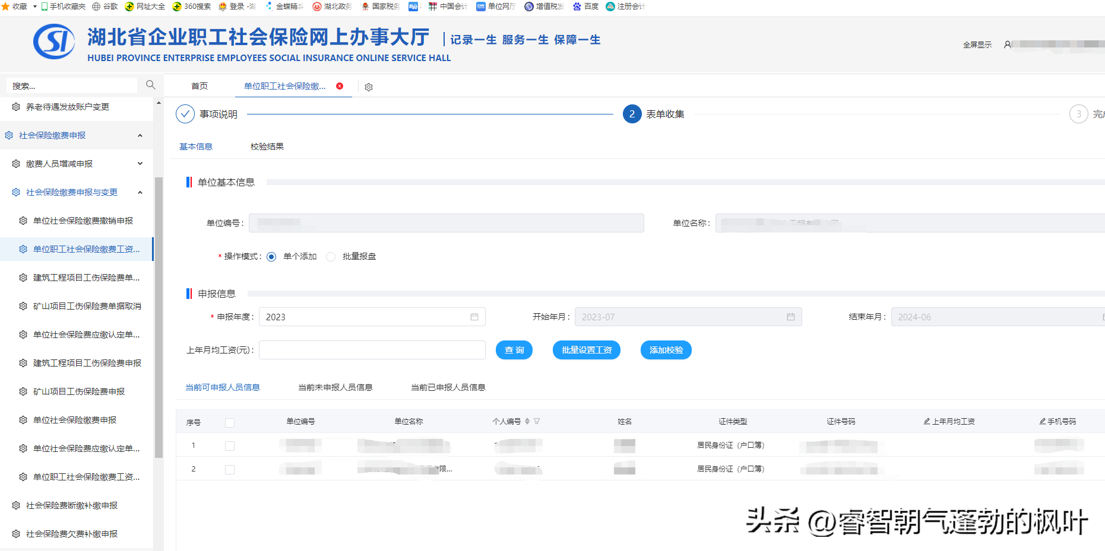1105x551 pixels.
Task: Focus the 上年月均工资(元) input field
Action: tap(372, 350)
